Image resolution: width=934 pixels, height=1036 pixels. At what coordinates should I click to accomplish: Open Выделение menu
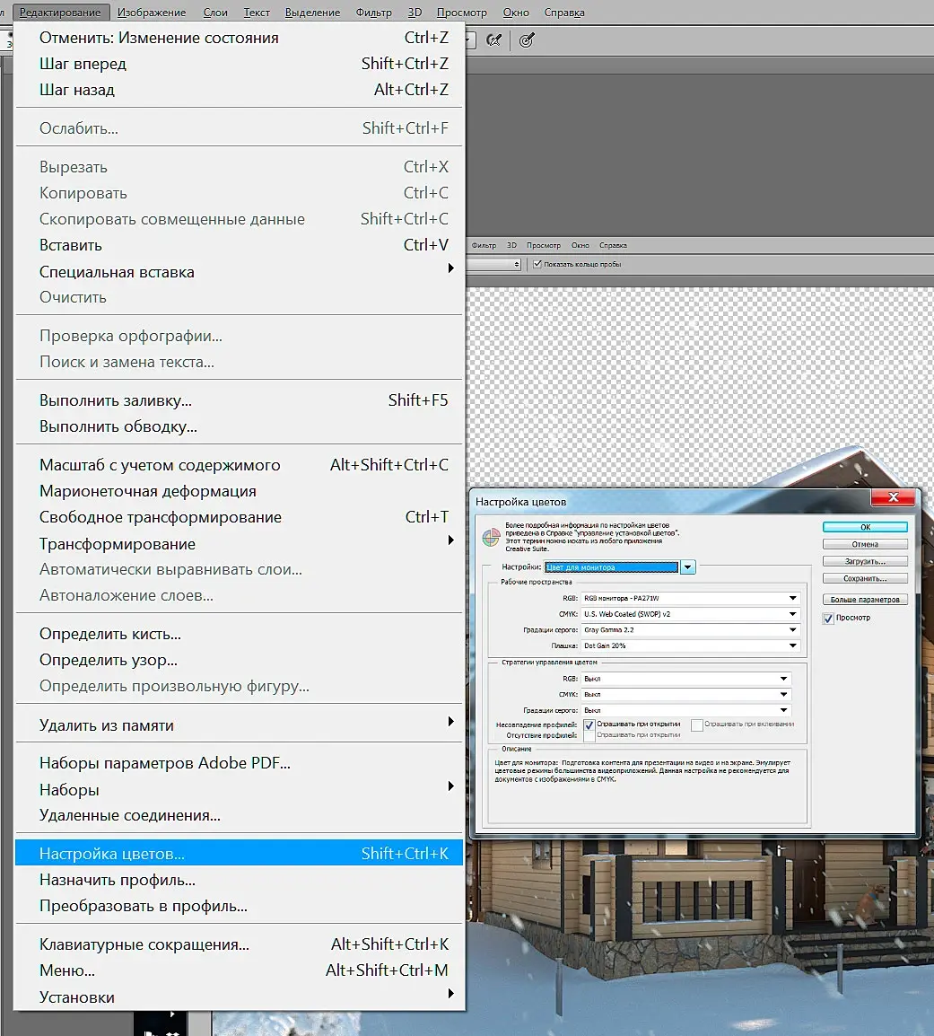[312, 13]
